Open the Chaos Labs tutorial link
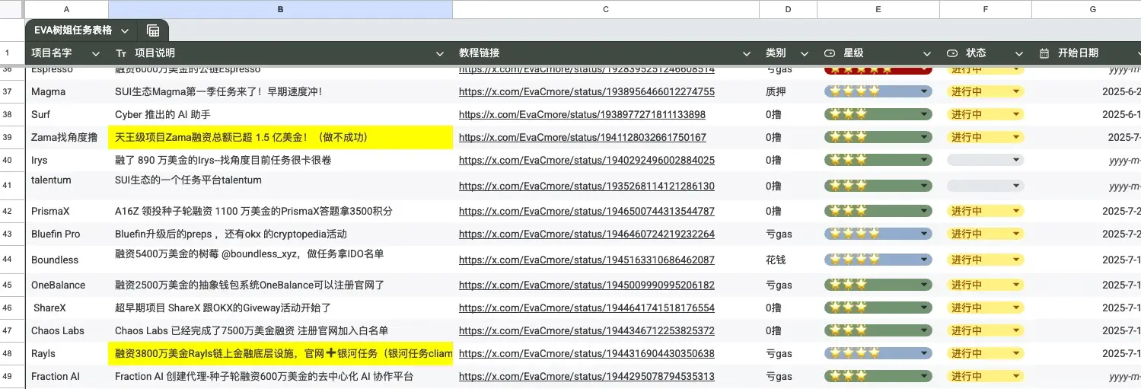Screen dimensions: 1141x389 pyautogui.click(x=587, y=330)
